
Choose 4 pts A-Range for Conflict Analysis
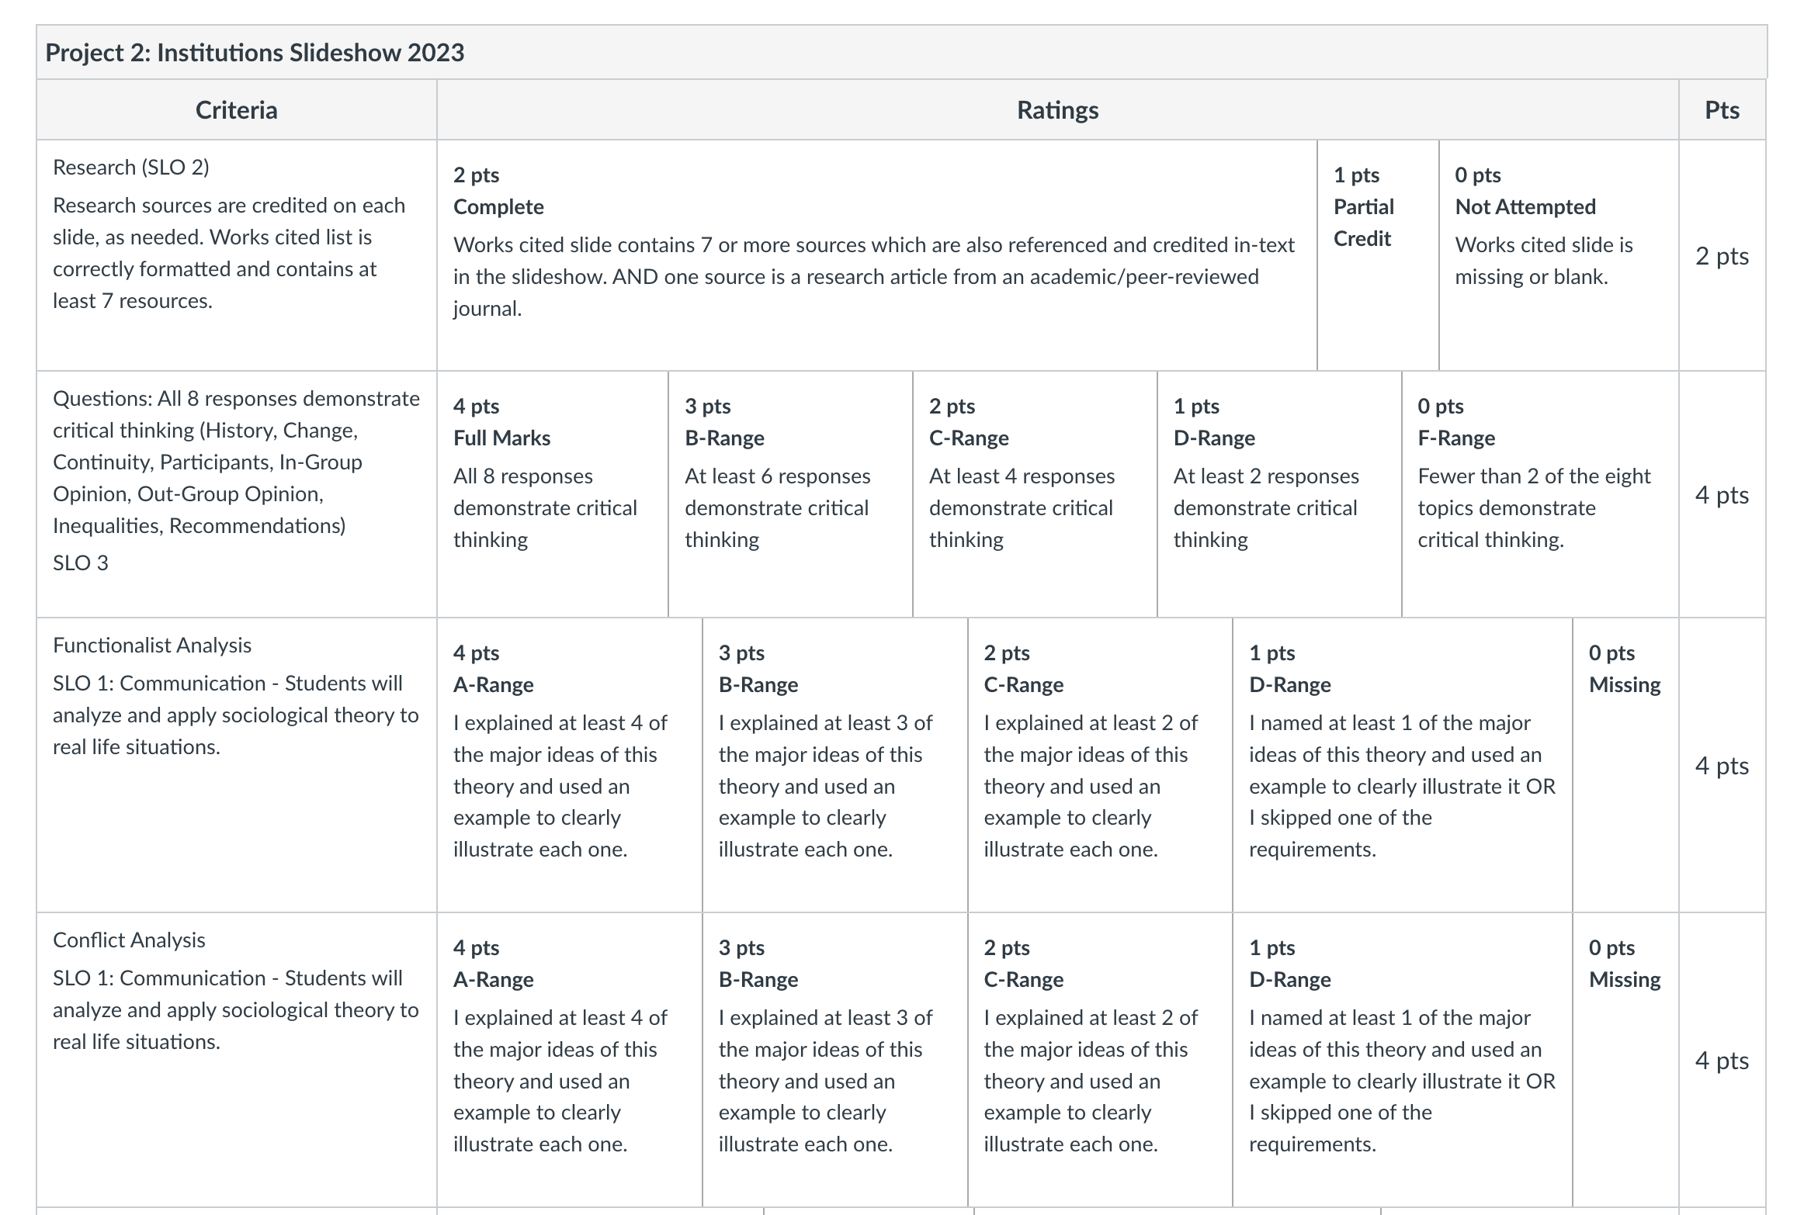tap(570, 1060)
